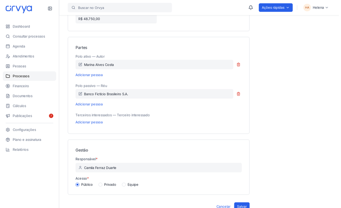341x208 pixels.
Task: Delete Marina Alves Costa from Polo ativo
Action: click(x=238, y=64)
